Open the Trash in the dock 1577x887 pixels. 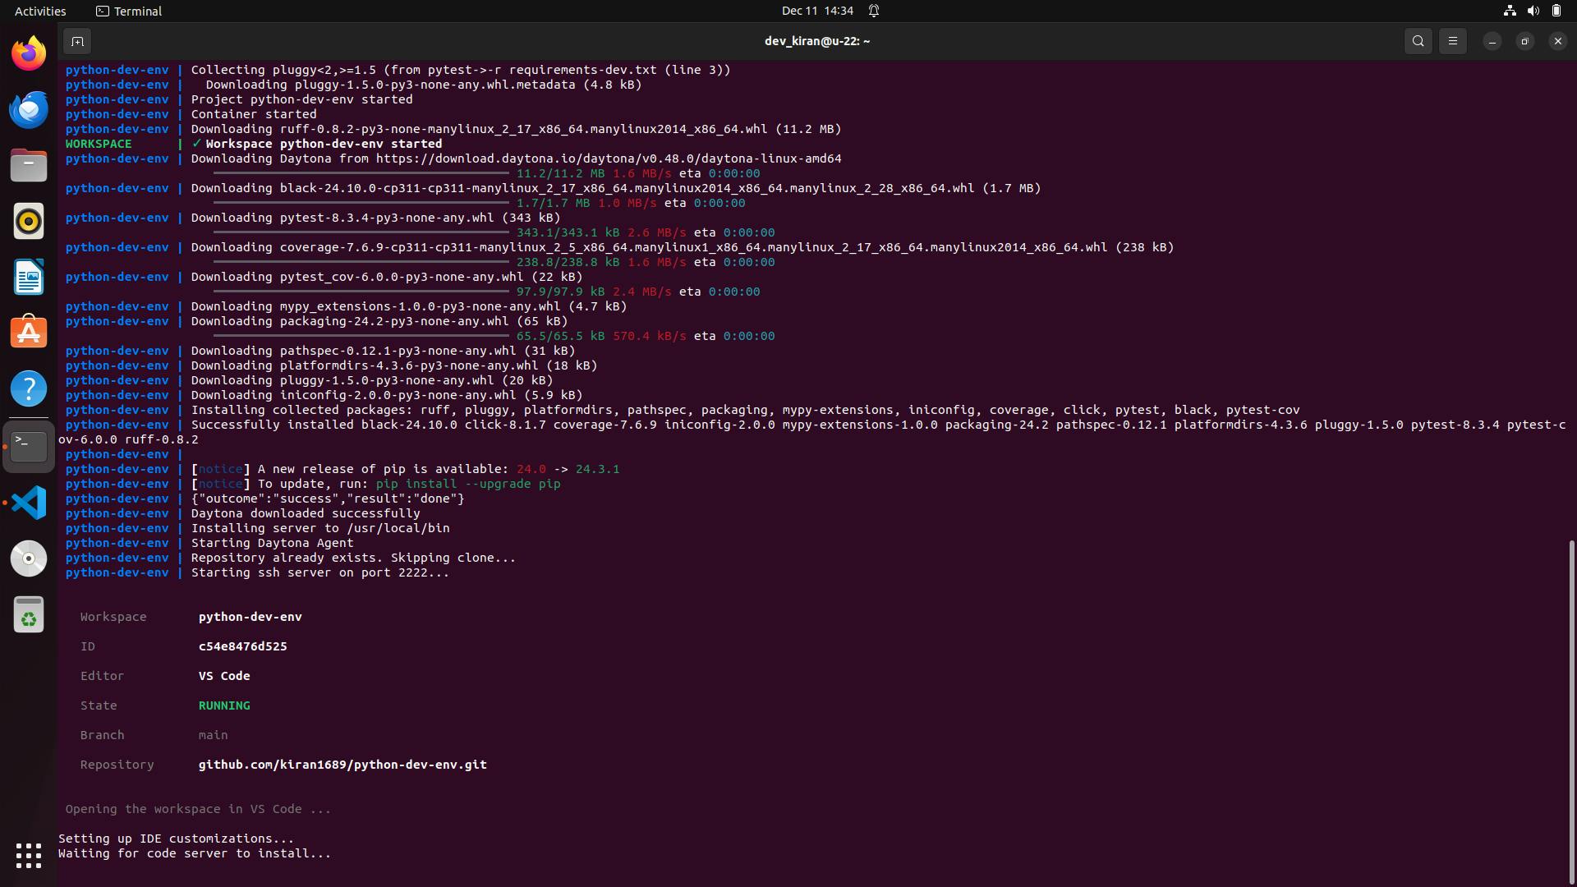(x=29, y=614)
